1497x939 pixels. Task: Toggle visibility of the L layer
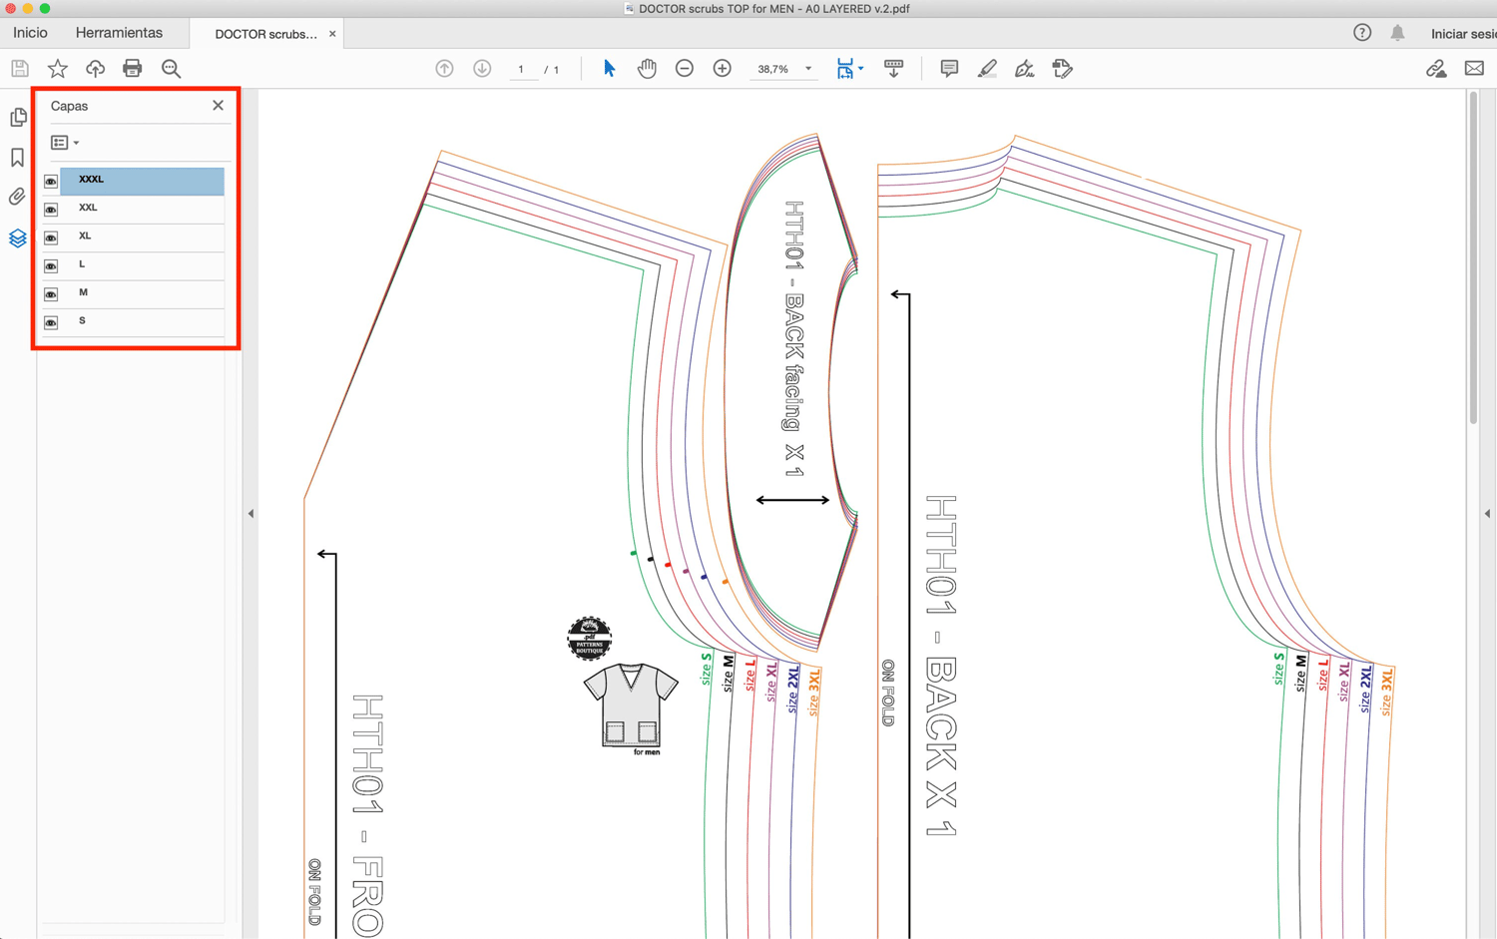point(51,266)
